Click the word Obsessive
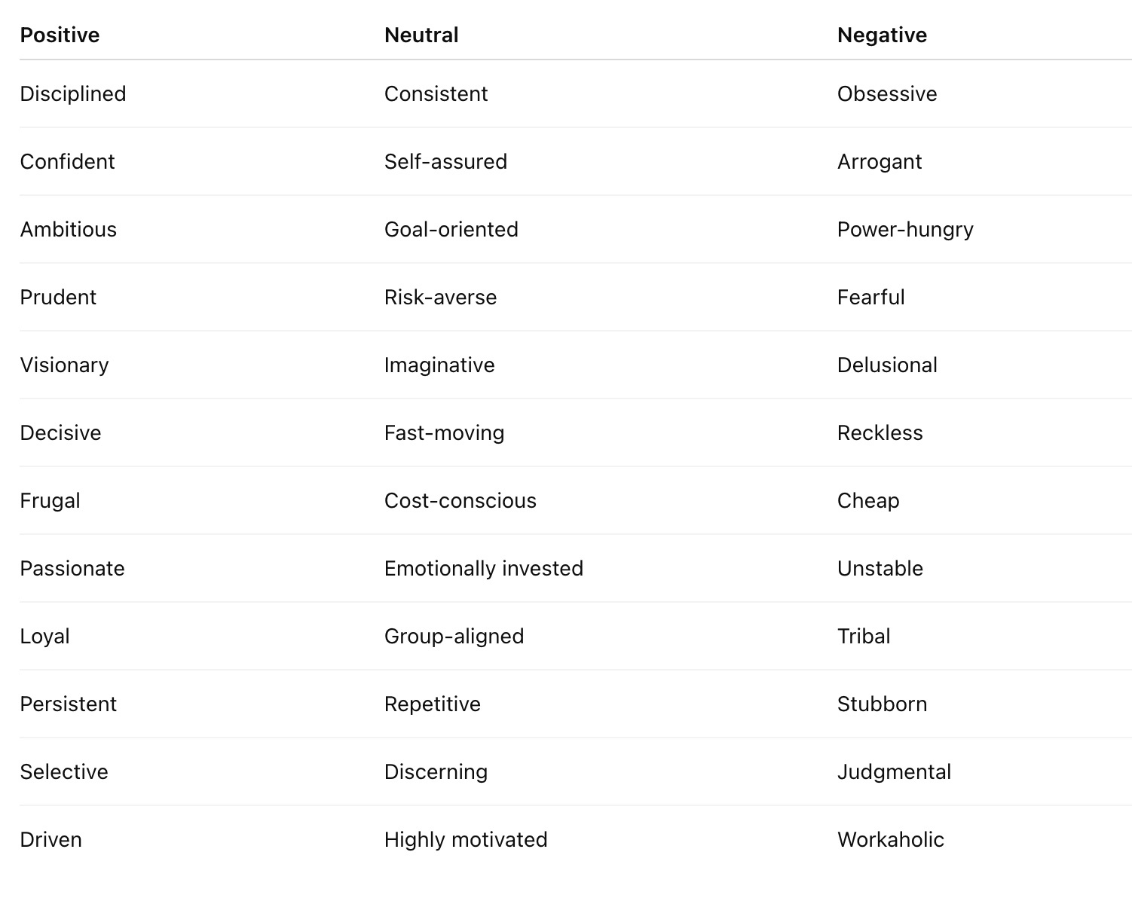The width and height of the screenshot is (1132, 898). click(x=887, y=94)
